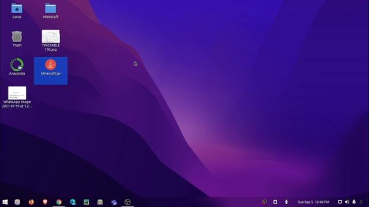Image resolution: width=369 pixels, height=207 pixels.
Task: Switch to Chrome in the taskbar
Action: (x=59, y=202)
